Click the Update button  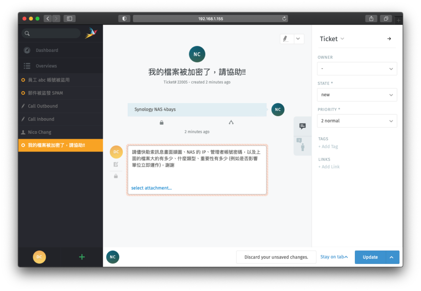(370, 257)
